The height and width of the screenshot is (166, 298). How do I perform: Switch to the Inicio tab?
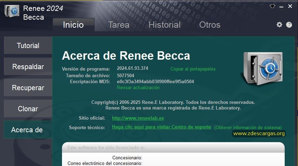pos(73,25)
